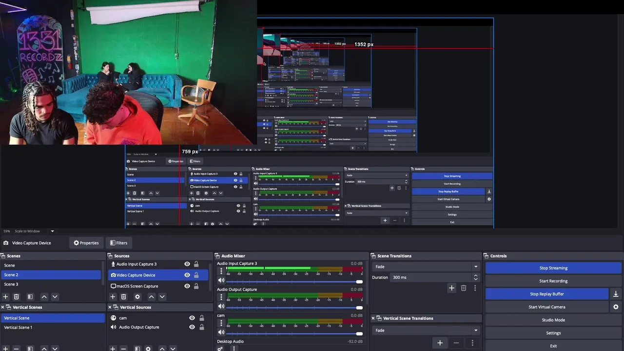Open the cam mixer options dots

coord(221,323)
